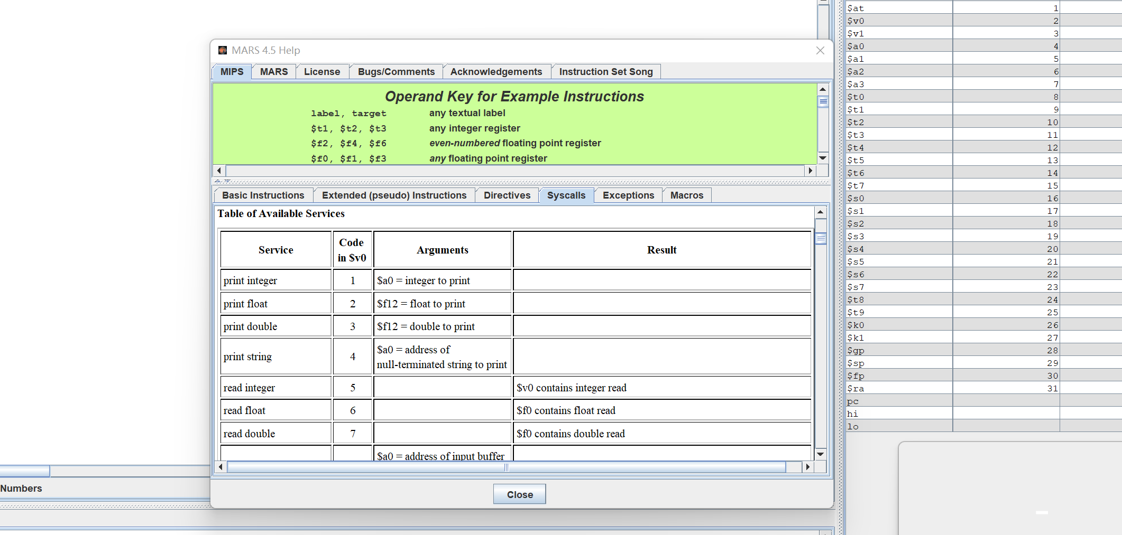Click '$v0 contains integer read' cell
1122x535 pixels.
662,388
